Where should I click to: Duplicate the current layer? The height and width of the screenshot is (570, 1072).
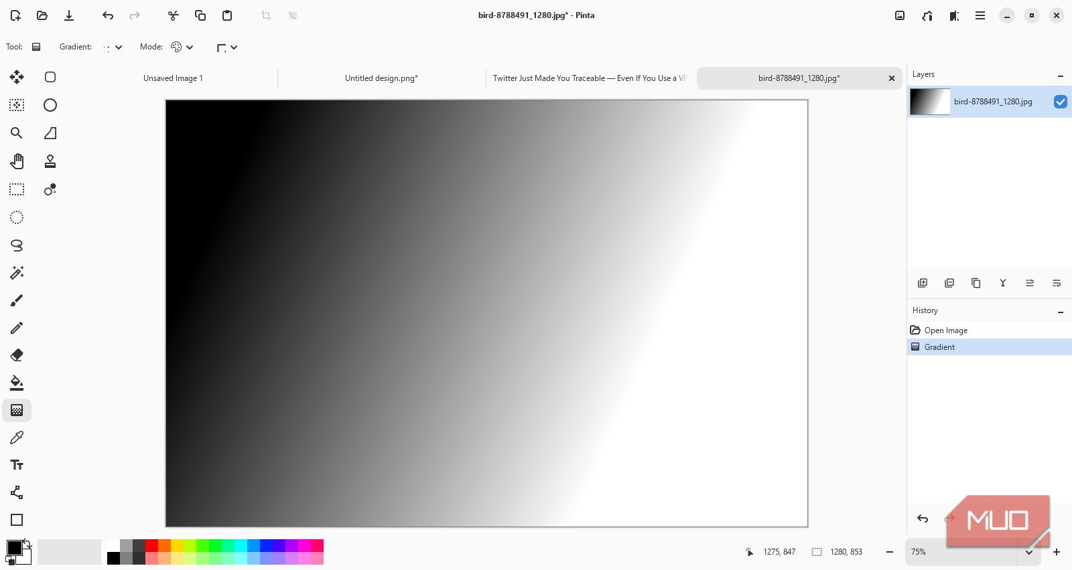tap(976, 283)
